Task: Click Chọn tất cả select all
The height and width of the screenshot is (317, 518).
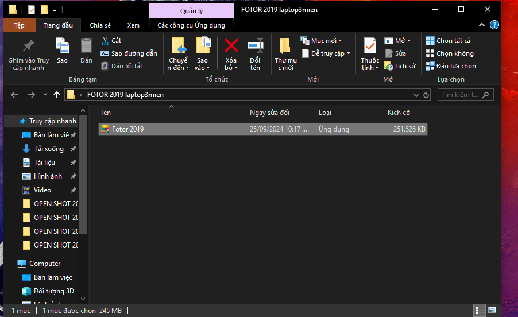Action: point(448,41)
